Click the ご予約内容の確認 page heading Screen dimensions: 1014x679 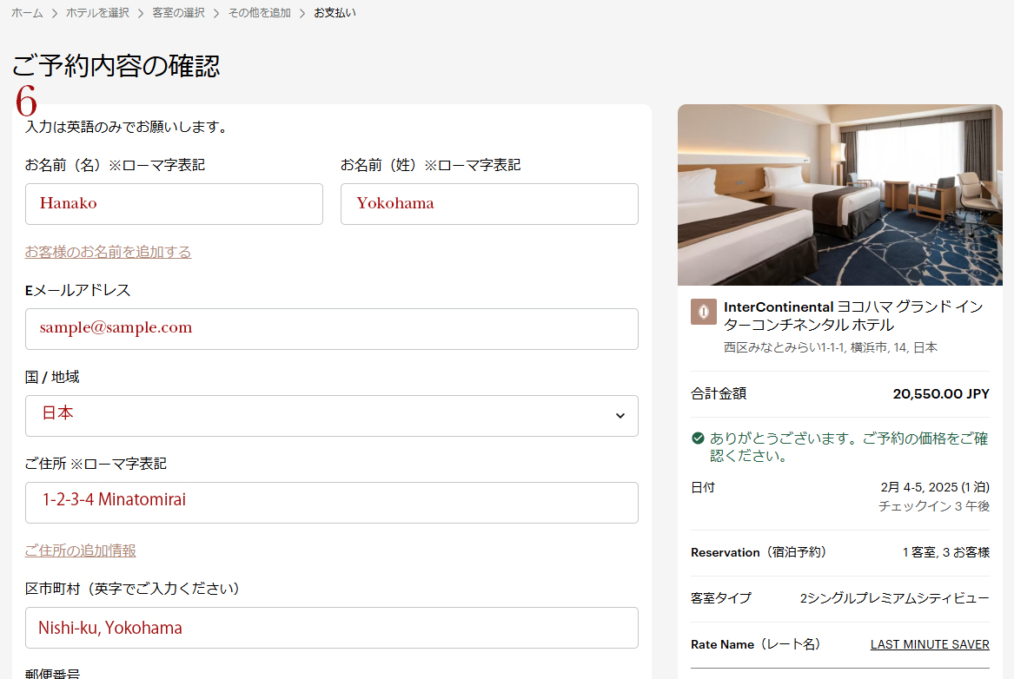click(116, 65)
